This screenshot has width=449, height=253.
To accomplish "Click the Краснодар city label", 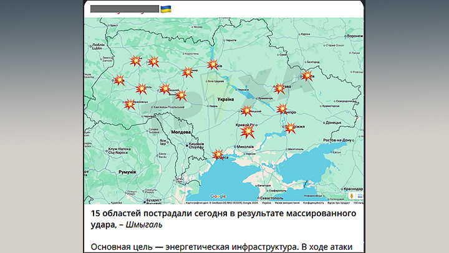I will coord(353,189).
